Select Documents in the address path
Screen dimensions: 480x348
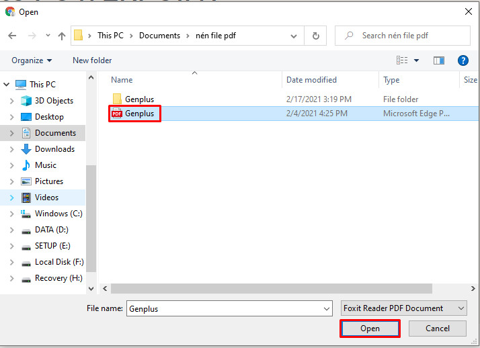coord(159,36)
